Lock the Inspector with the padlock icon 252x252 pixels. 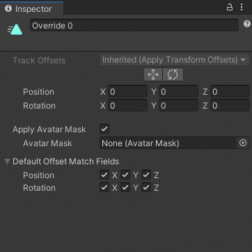tap(230, 8)
